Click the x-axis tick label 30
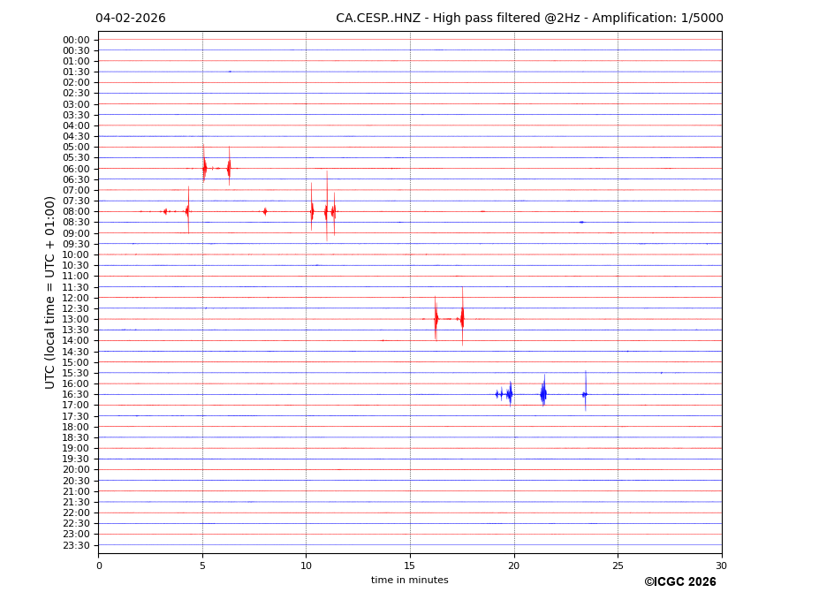 (x=721, y=566)
